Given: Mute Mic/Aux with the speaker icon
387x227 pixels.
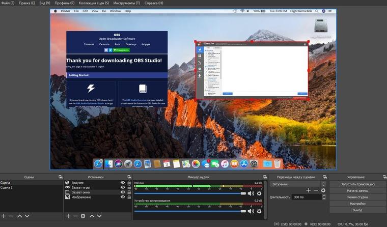Looking at the screenshot, I should (251, 193).
